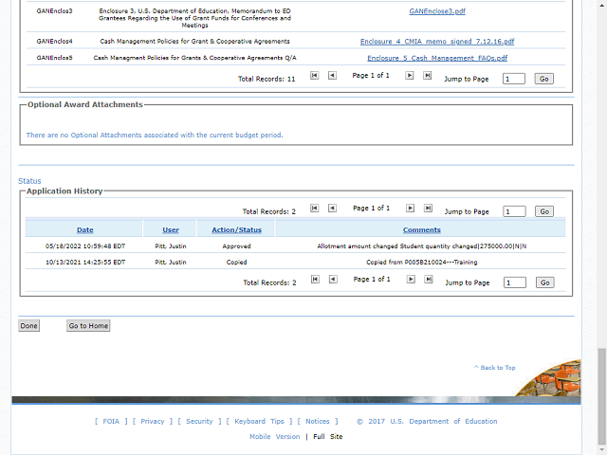The width and height of the screenshot is (607, 455).
Task: Focus Jump to Page field below history table
Action: point(515,282)
